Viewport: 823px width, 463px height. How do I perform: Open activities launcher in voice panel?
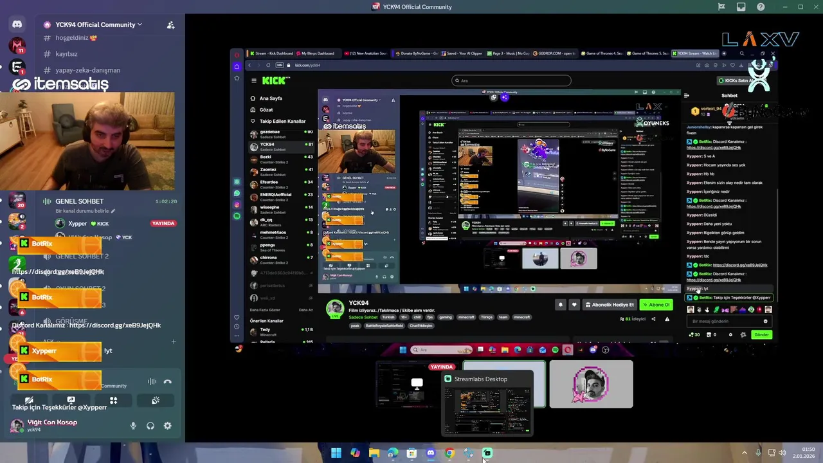113,400
